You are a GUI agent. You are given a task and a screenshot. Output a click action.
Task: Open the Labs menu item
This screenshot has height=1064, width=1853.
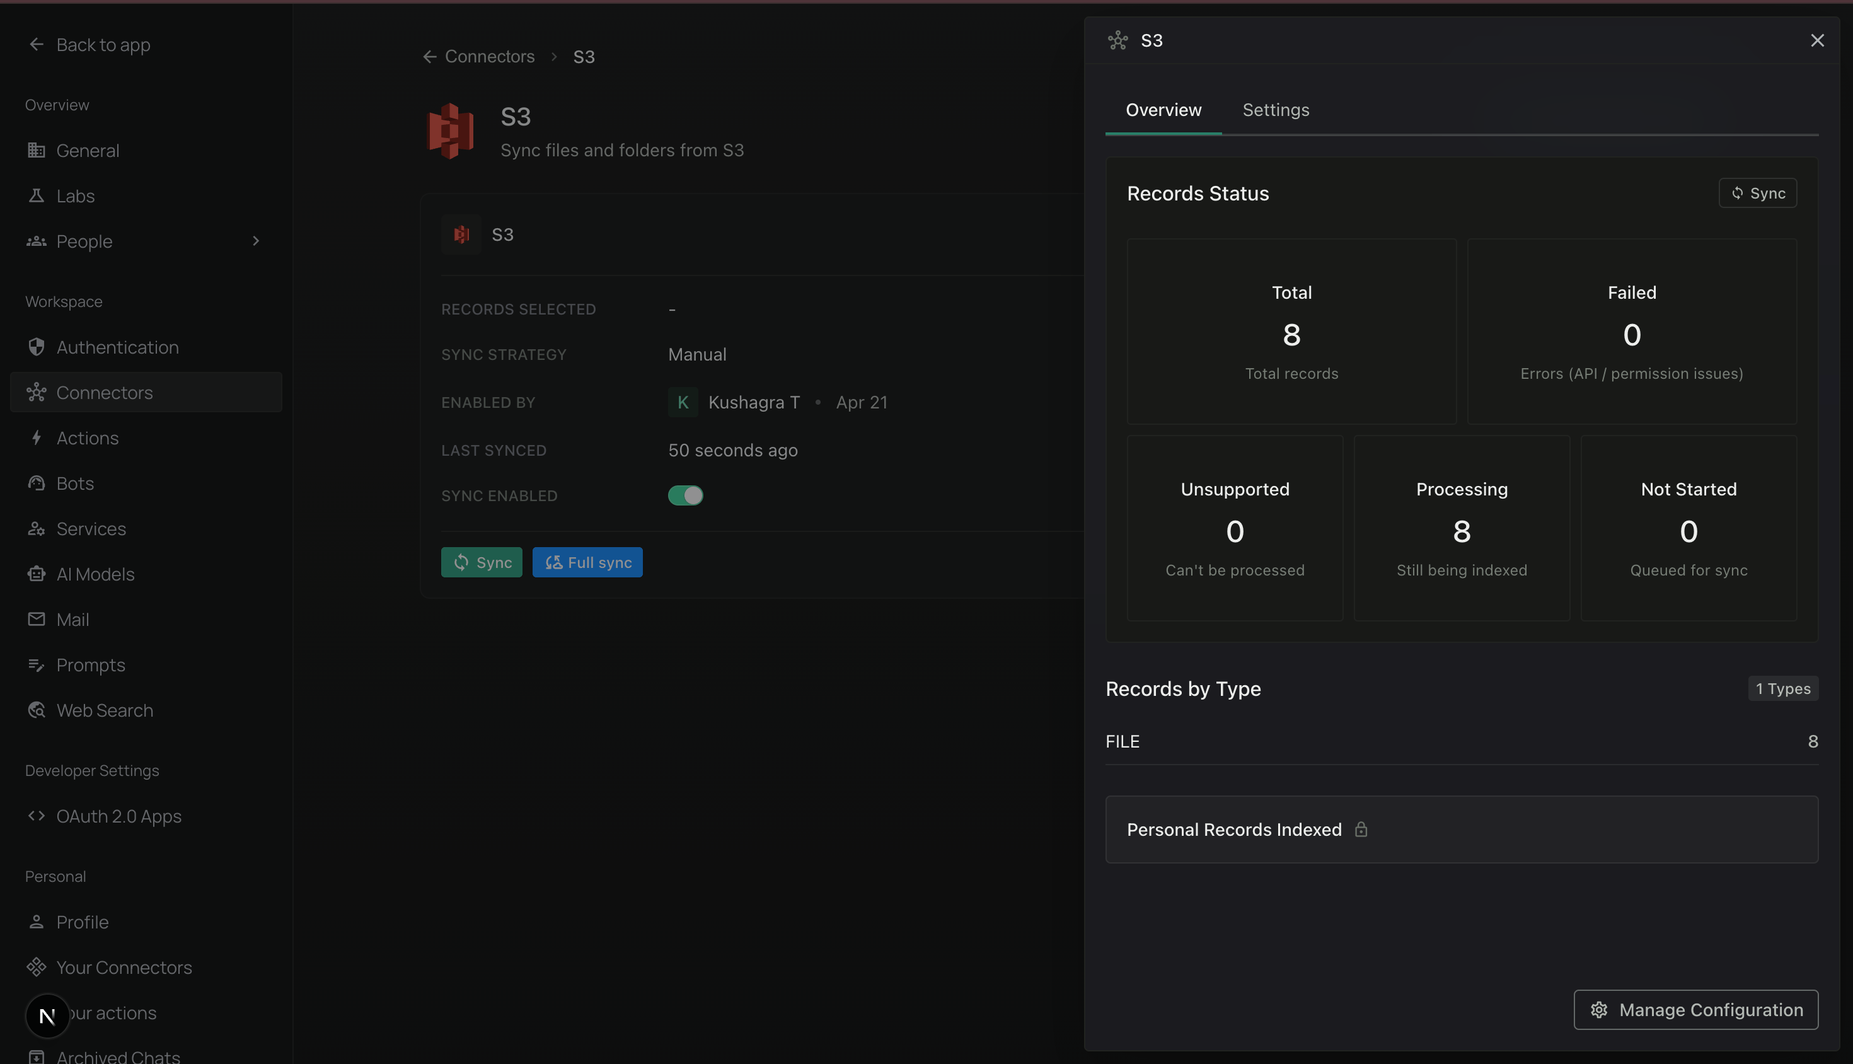(x=146, y=195)
